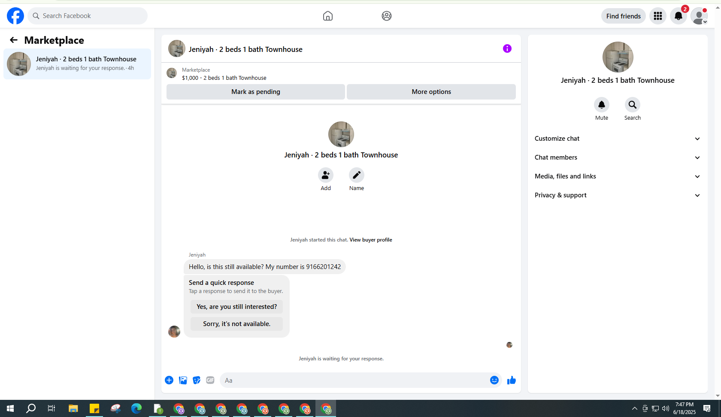Open Windows taskbar search
721x417 pixels.
pyautogui.click(x=31, y=408)
